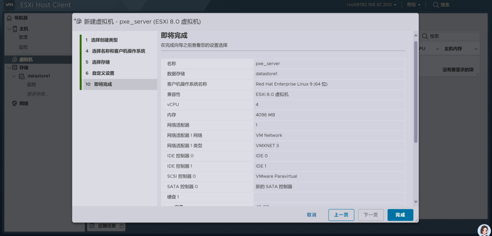Click the Hard disk 1 row label

pos(173,197)
